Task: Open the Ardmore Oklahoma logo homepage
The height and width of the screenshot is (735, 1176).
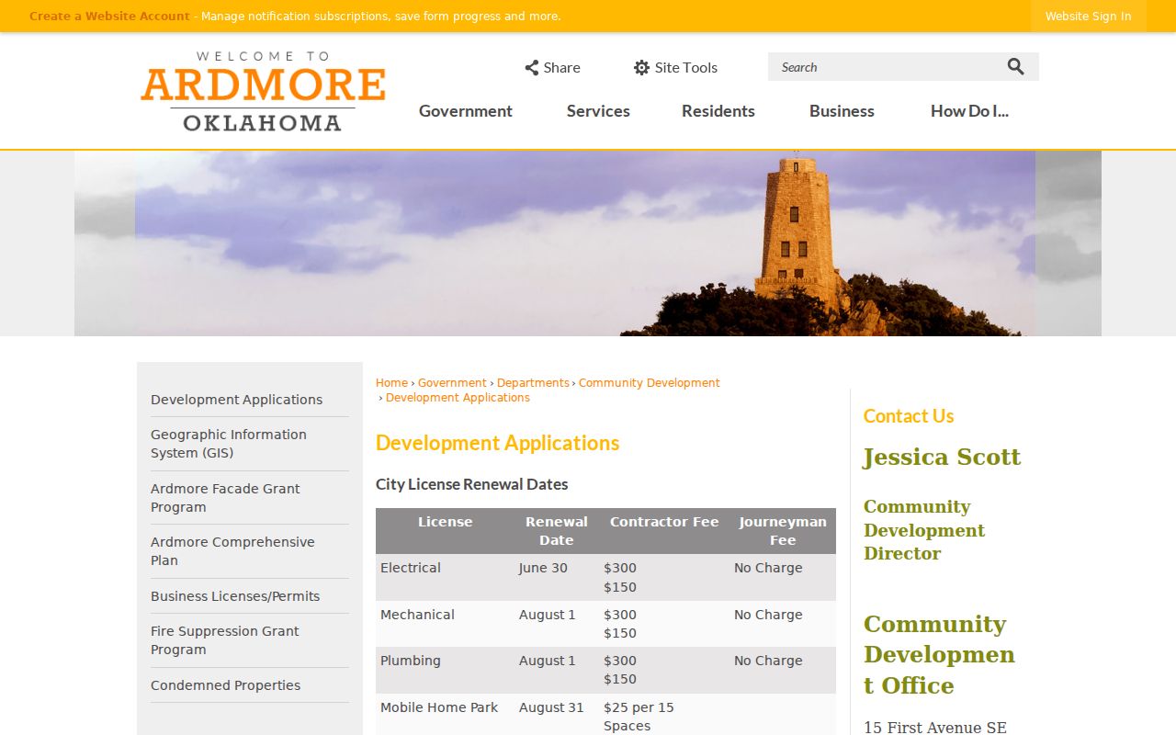Action: pos(263,91)
